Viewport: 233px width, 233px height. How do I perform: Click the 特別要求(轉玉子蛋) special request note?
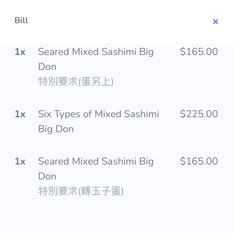pyautogui.click(x=81, y=191)
